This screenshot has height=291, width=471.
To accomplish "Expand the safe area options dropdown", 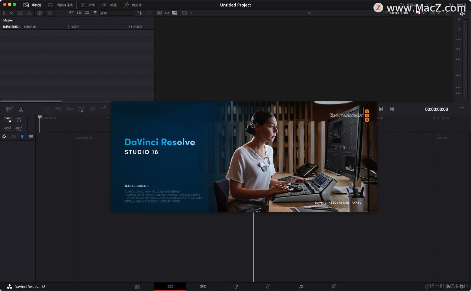I will (x=191, y=13).
